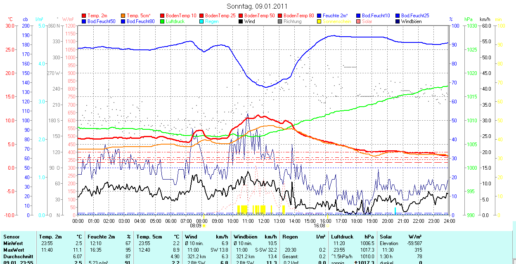Click the yellow Sonnenschein legend swatch

[320, 21]
